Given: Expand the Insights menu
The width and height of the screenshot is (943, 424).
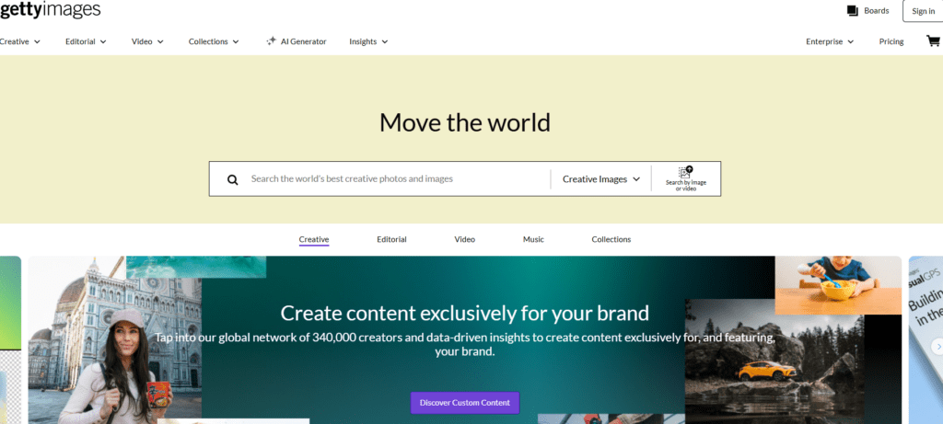Looking at the screenshot, I should [x=368, y=41].
